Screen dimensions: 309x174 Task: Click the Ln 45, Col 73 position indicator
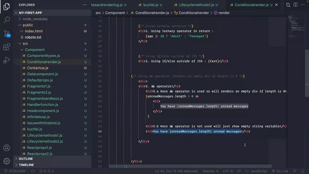click(176, 171)
